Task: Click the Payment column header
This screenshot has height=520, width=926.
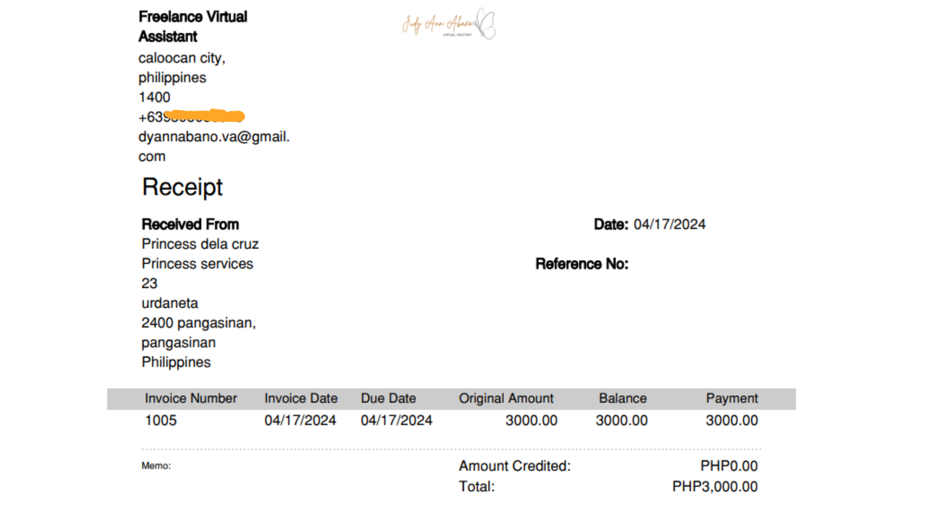Action: point(732,399)
